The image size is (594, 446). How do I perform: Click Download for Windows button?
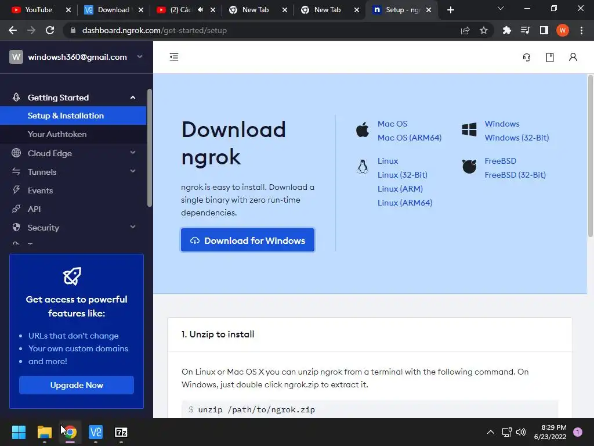click(x=248, y=240)
